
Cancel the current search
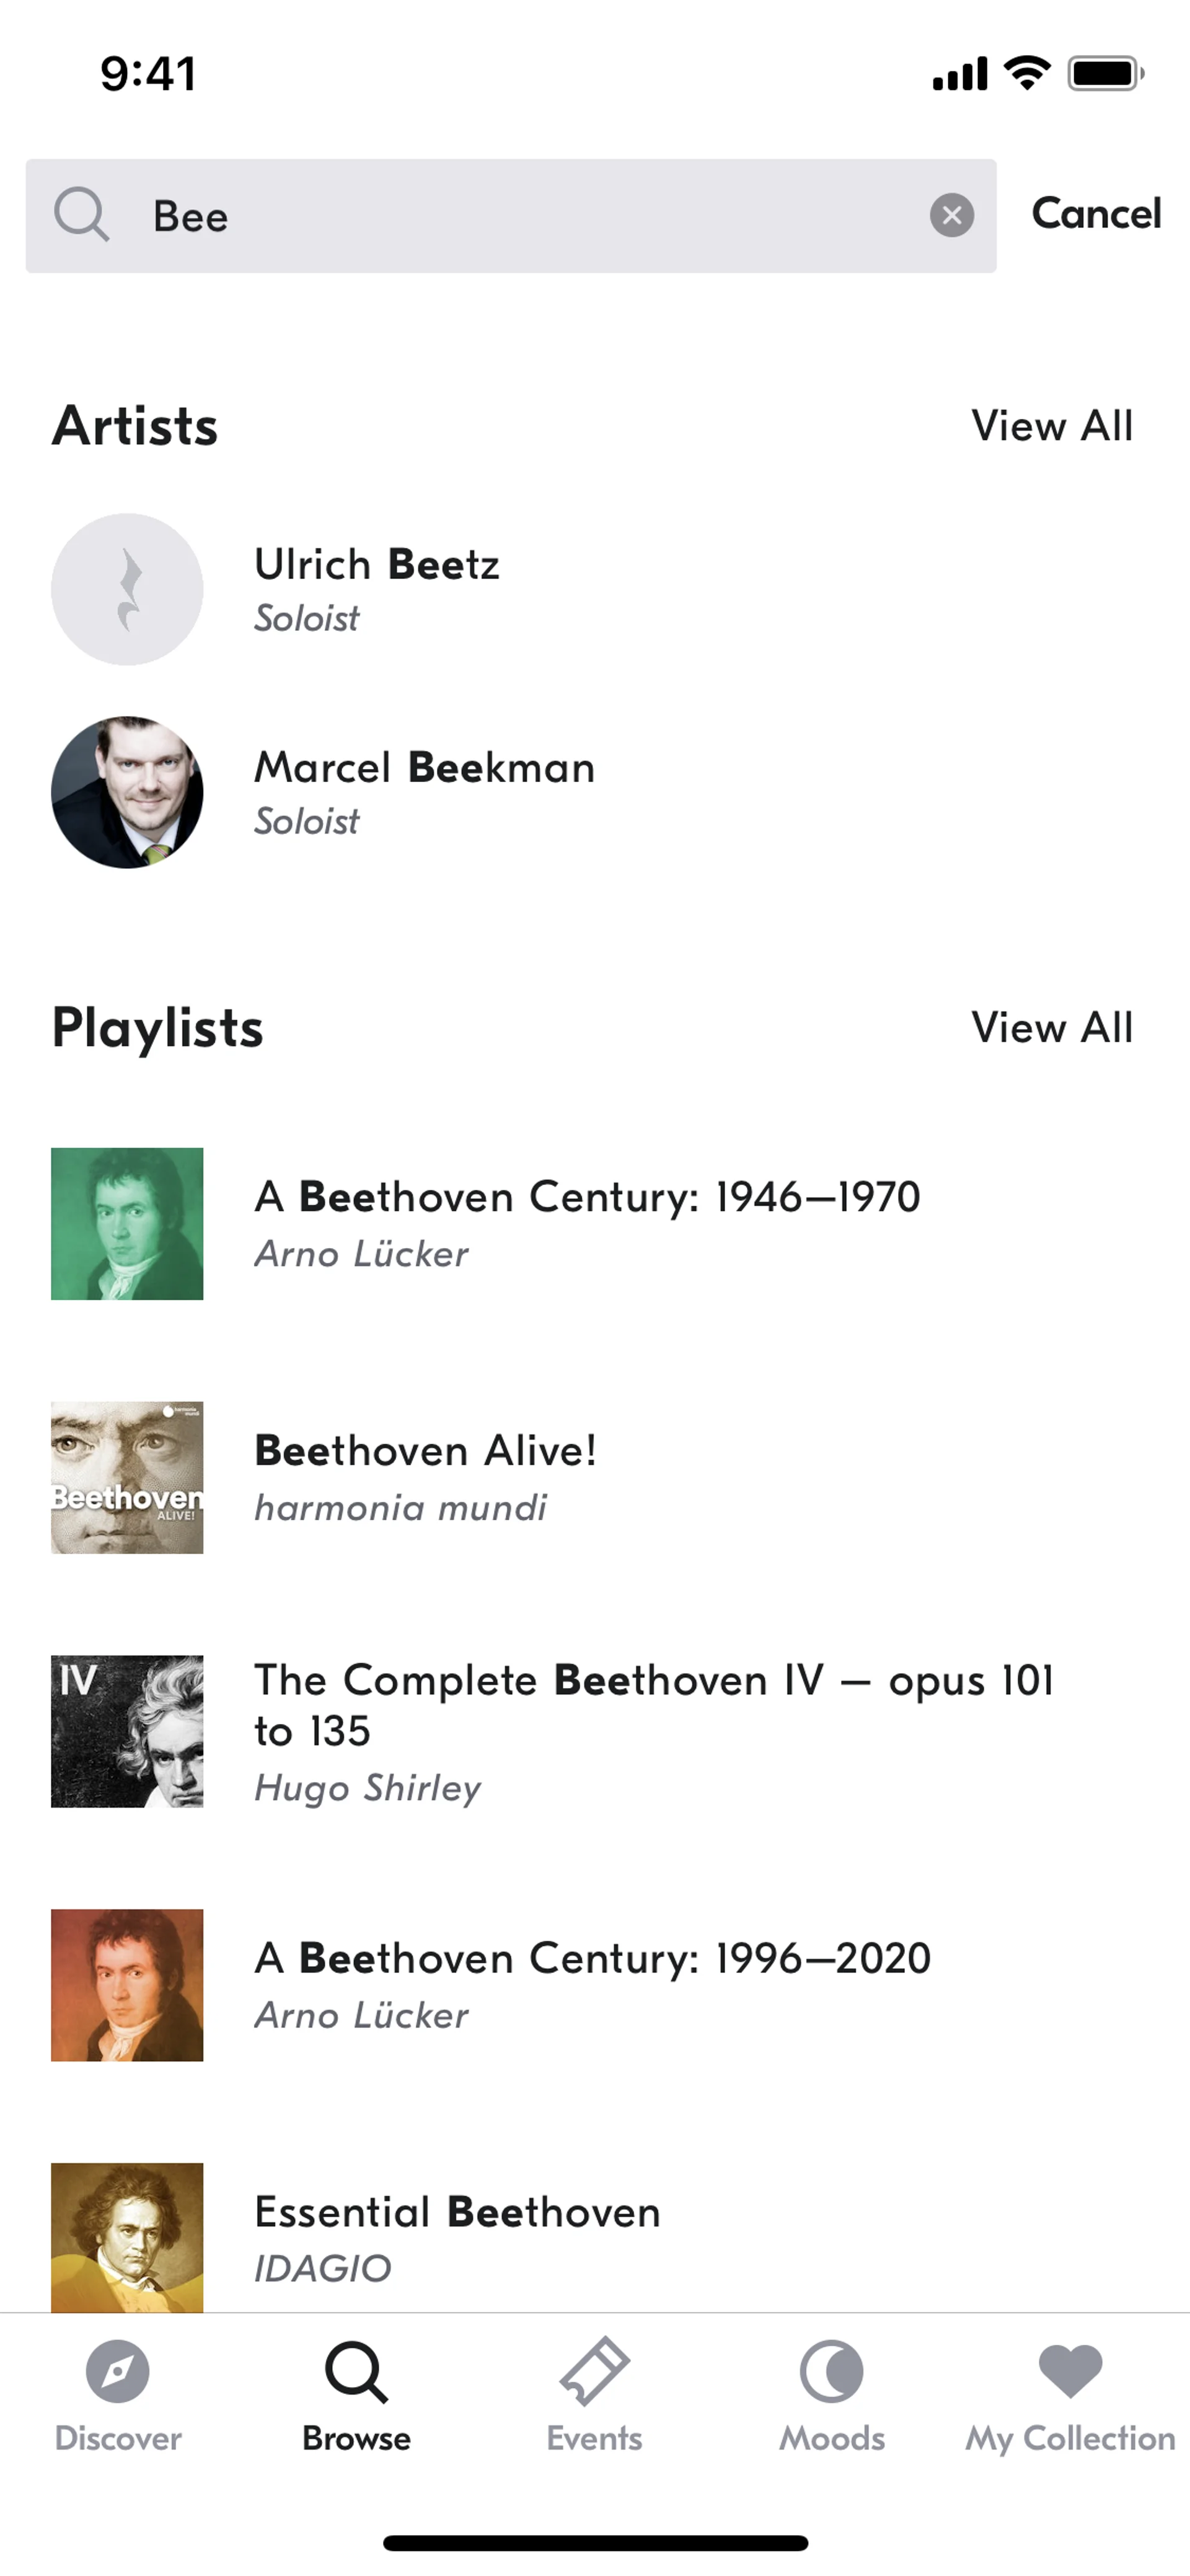[1096, 214]
